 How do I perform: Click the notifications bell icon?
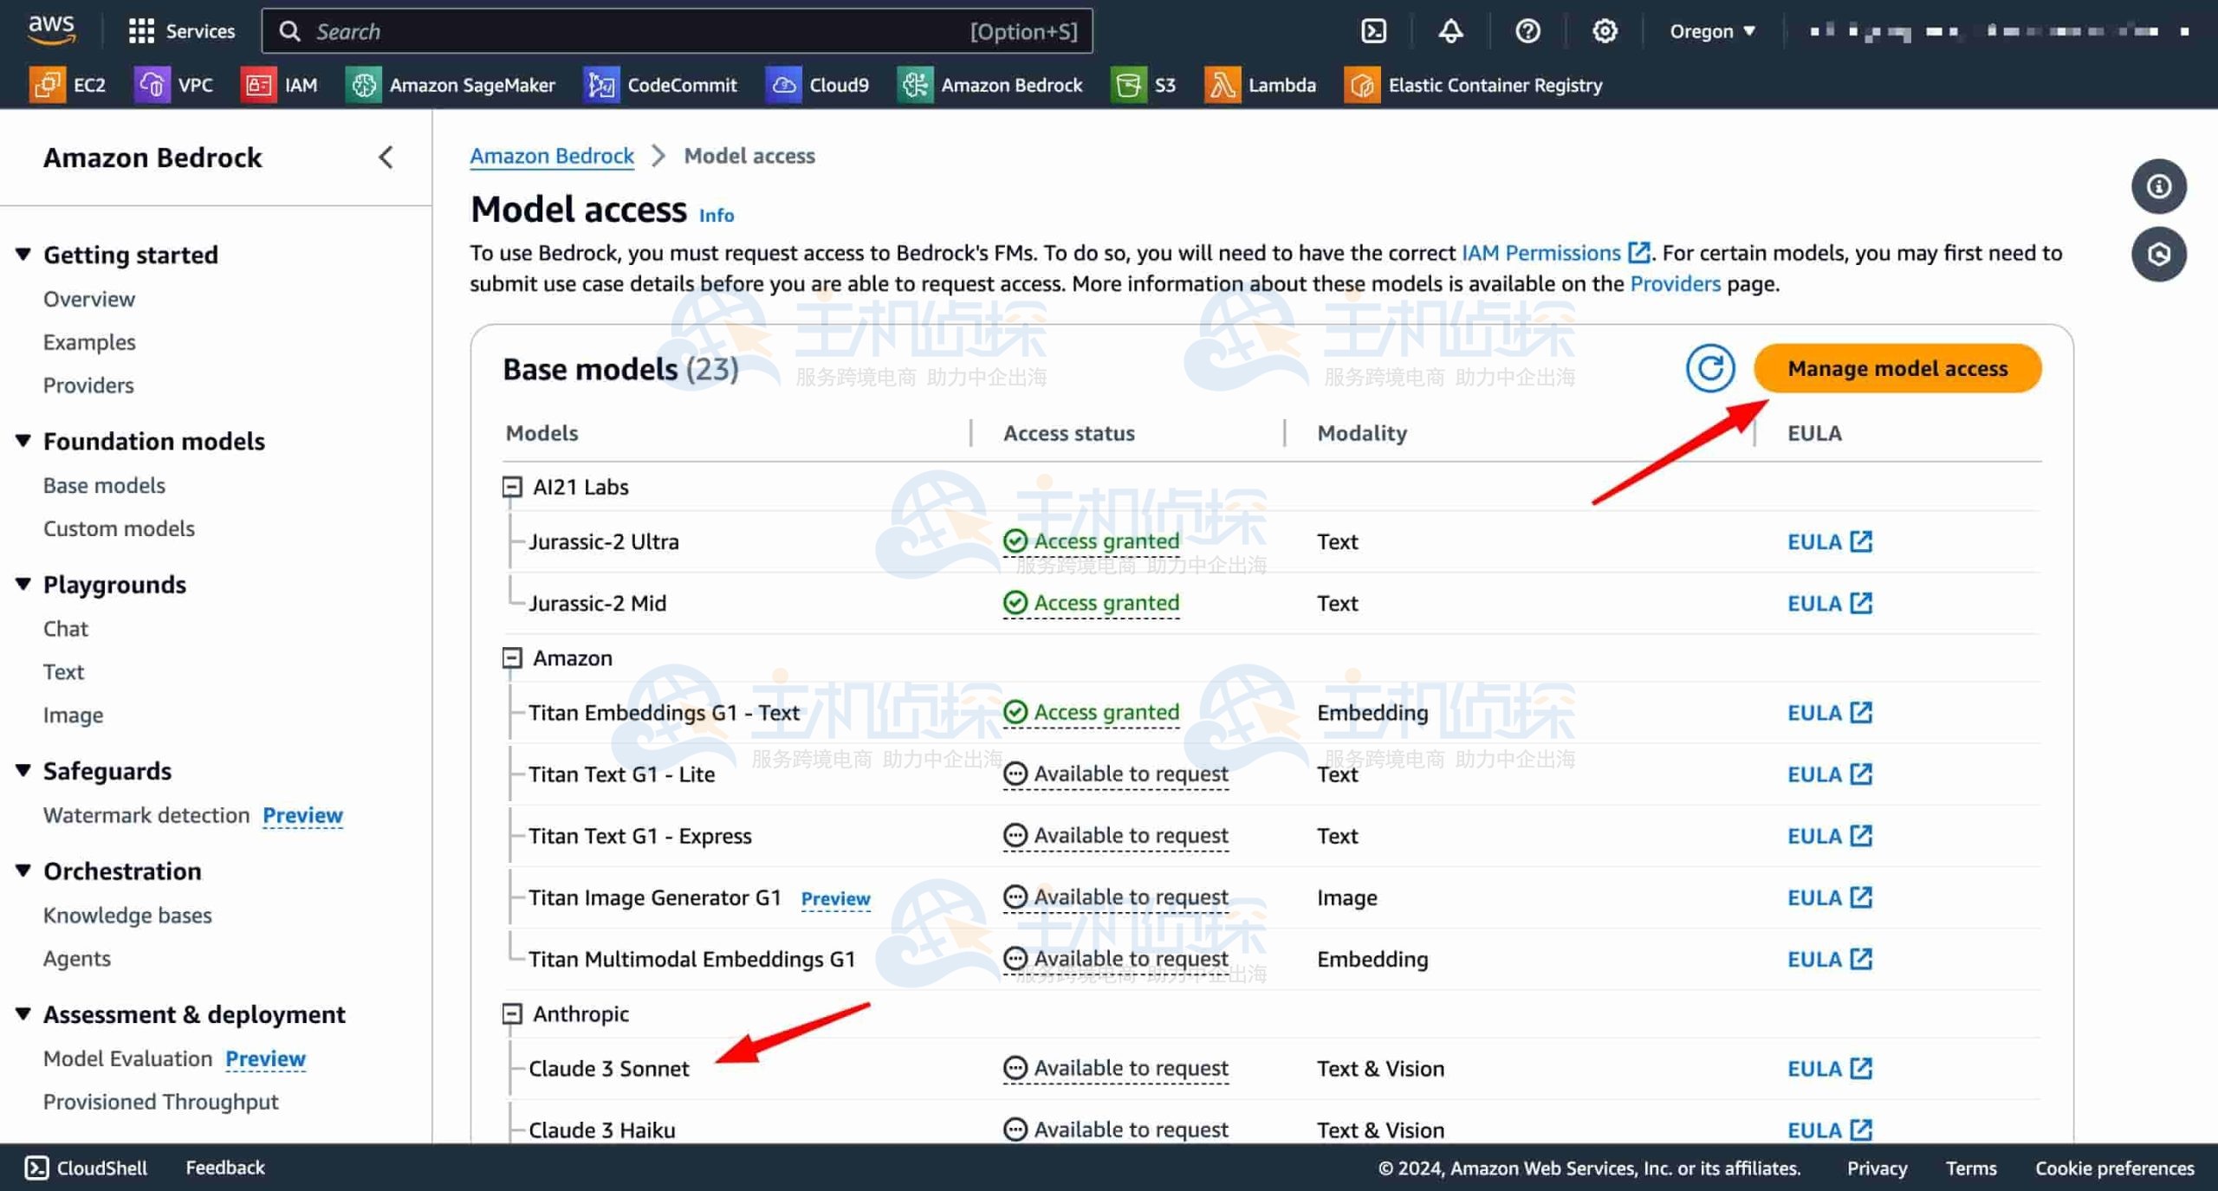1450,31
